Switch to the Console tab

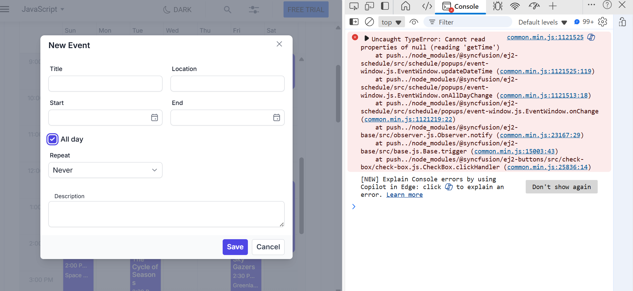(460, 6)
